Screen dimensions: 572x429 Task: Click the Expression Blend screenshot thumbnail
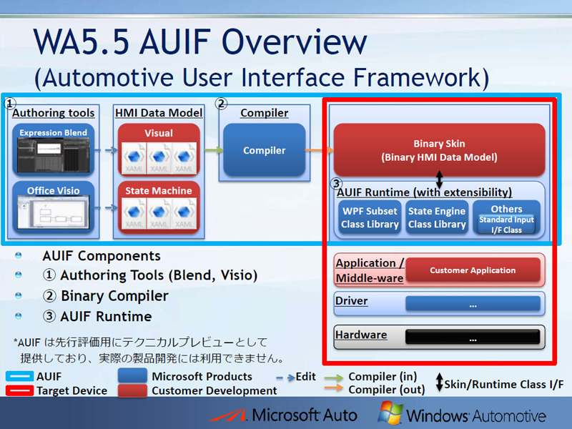(53, 155)
